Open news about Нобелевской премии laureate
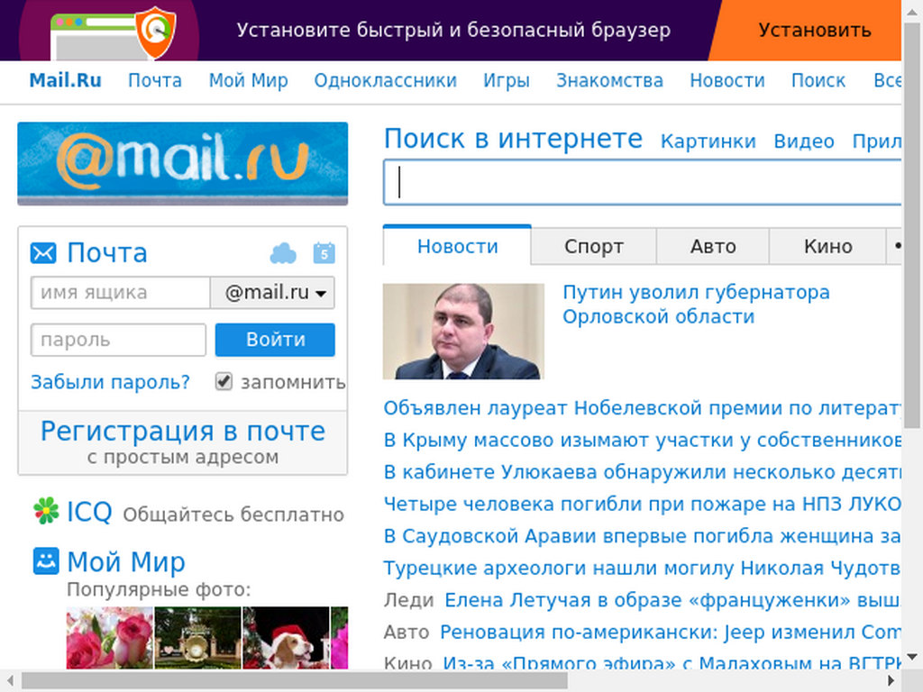The image size is (923, 692). [642, 408]
